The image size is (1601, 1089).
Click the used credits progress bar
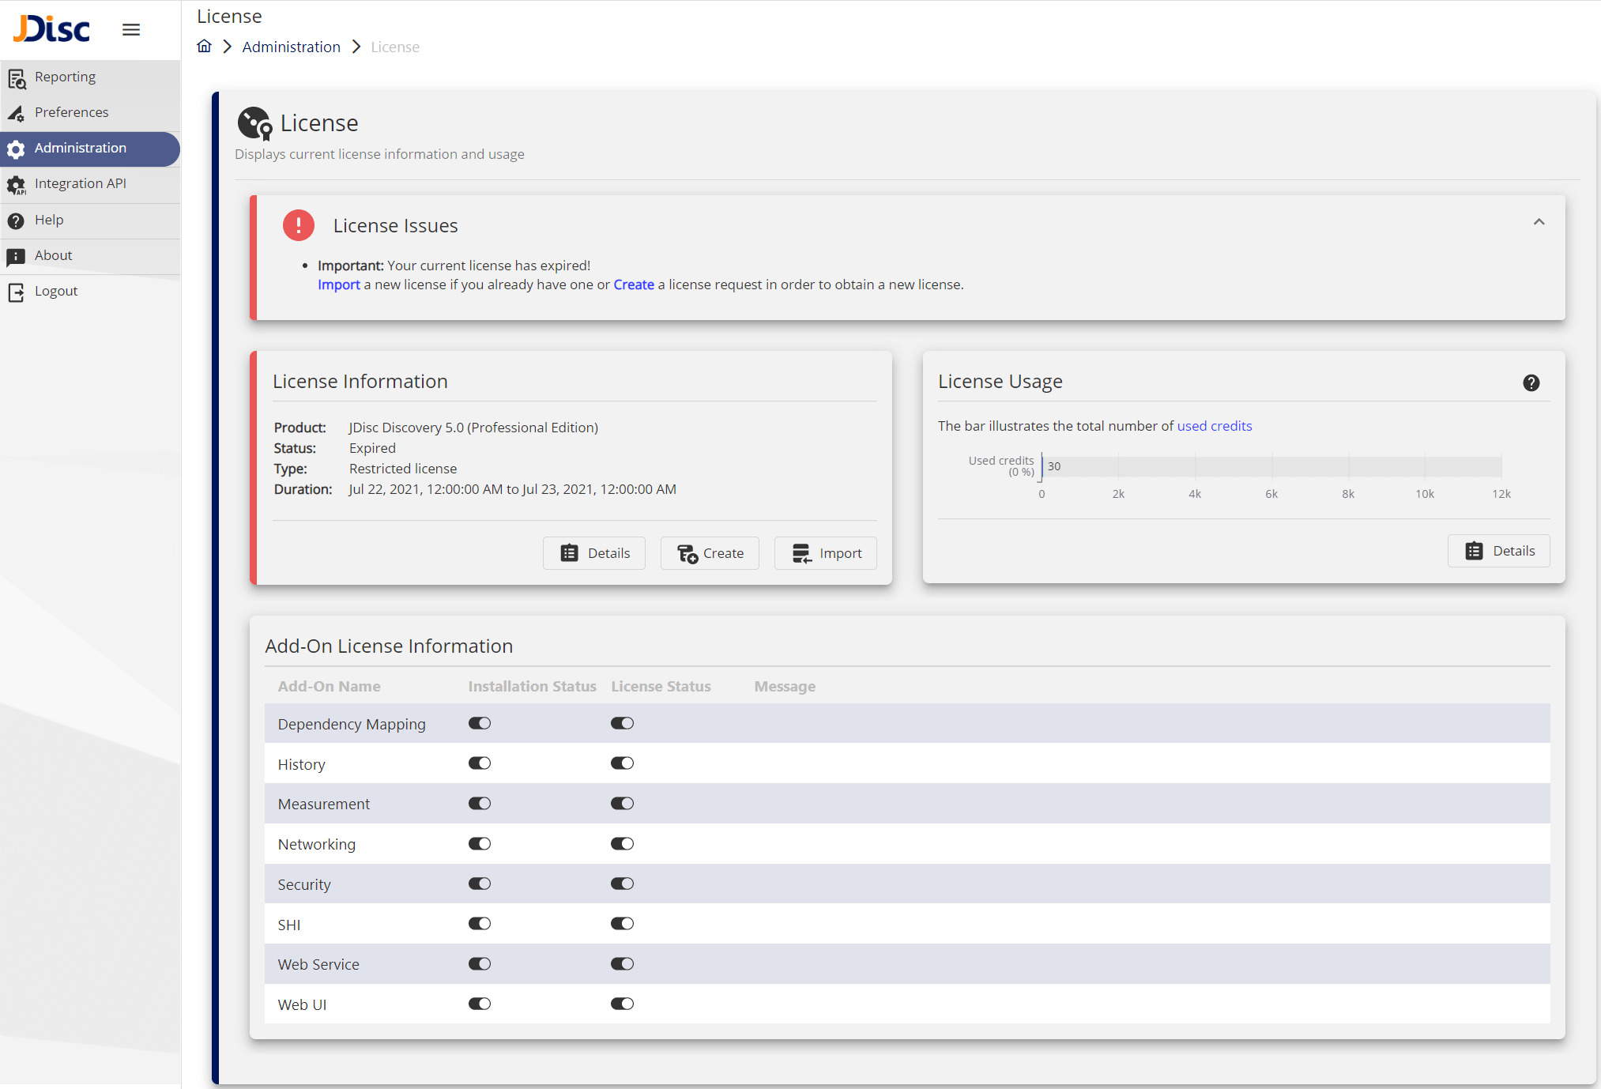pos(1271,466)
